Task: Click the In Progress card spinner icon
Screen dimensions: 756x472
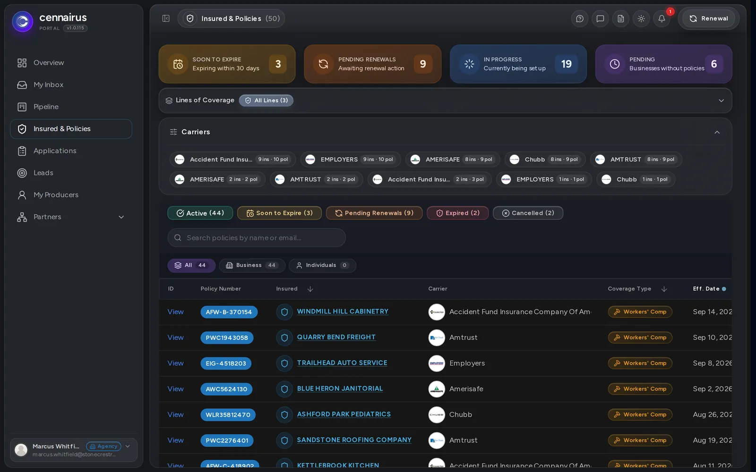Action: [x=469, y=64]
